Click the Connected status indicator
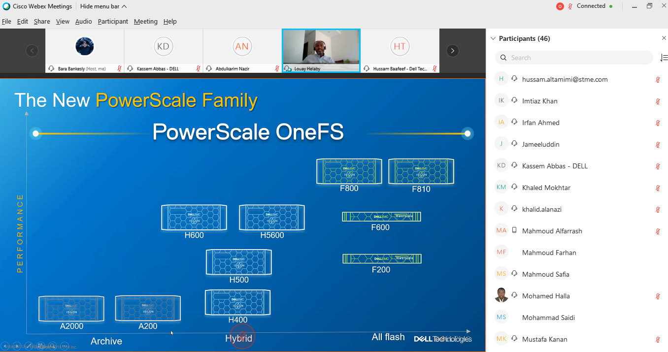Viewport: 668px width, 352px height. click(x=595, y=6)
